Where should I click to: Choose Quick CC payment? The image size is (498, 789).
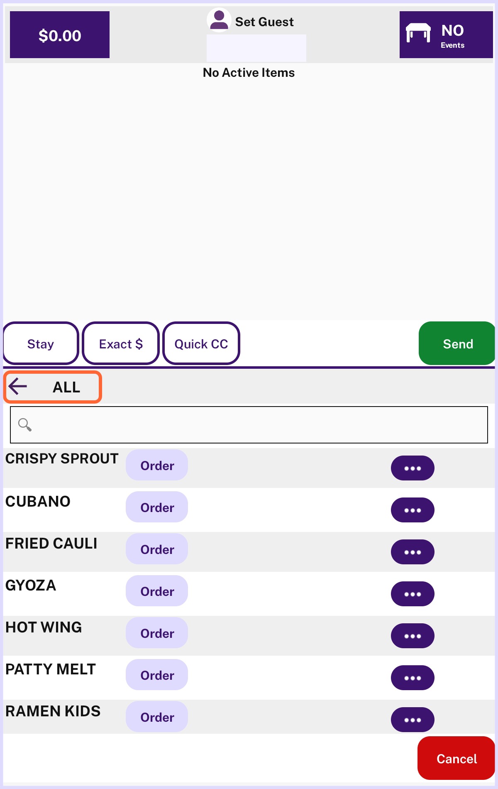(201, 343)
